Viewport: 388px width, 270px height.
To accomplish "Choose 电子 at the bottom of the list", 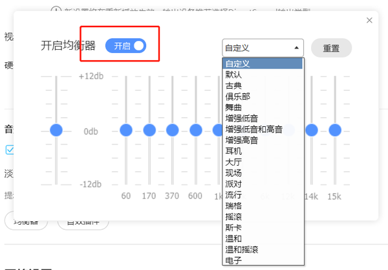I will point(234,260).
